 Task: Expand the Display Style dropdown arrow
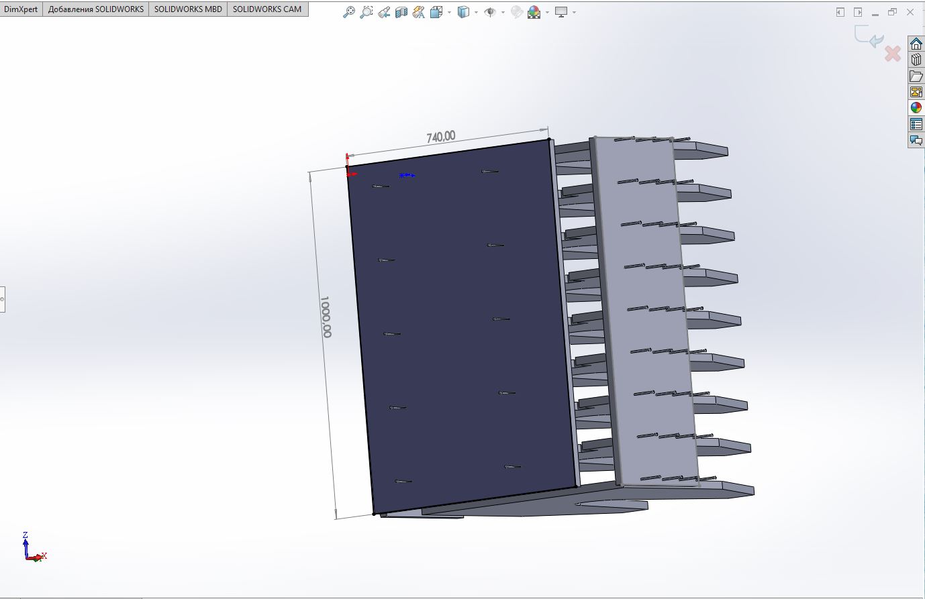(476, 12)
